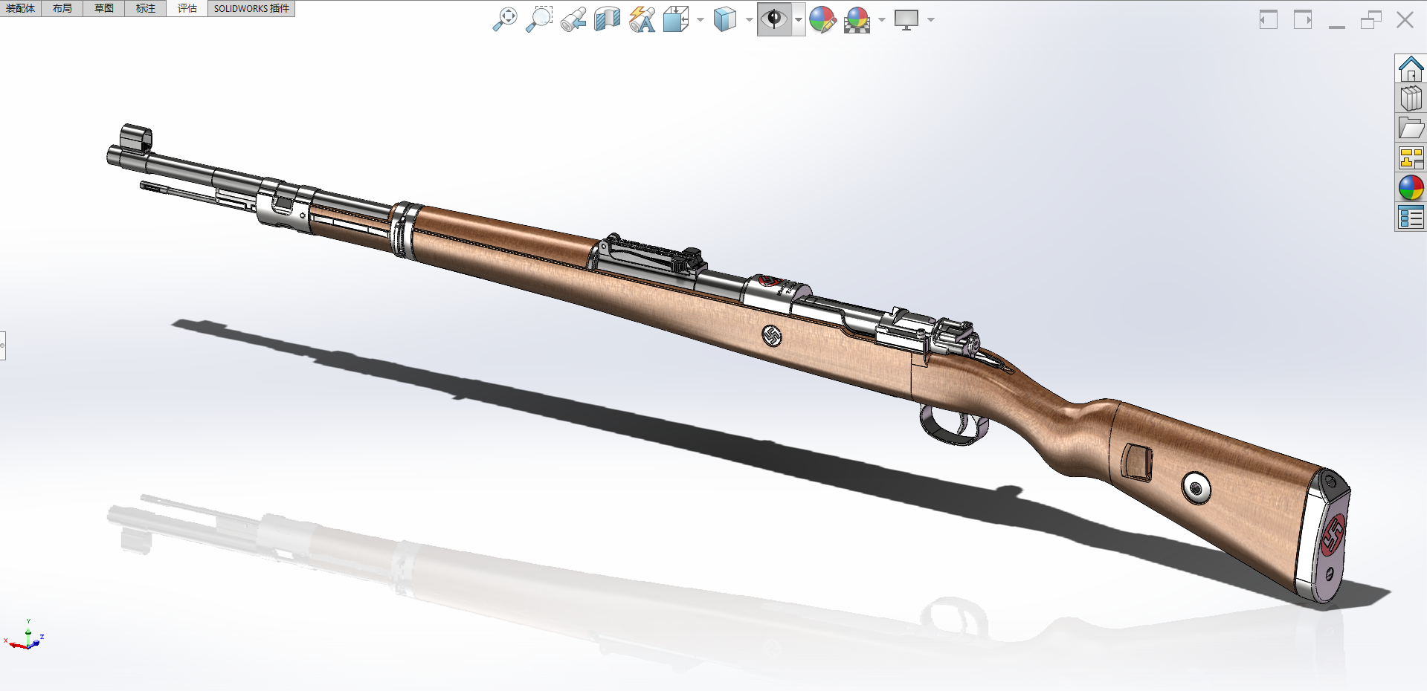Open the 布局 tab
1427x691 pixels.
pyautogui.click(x=62, y=8)
